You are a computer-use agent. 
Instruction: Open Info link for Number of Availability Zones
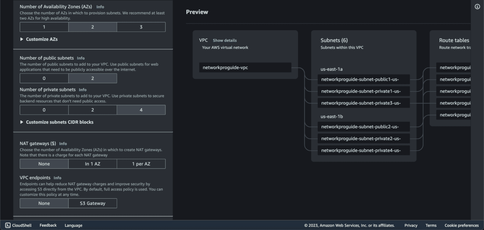pyautogui.click(x=100, y=7)
